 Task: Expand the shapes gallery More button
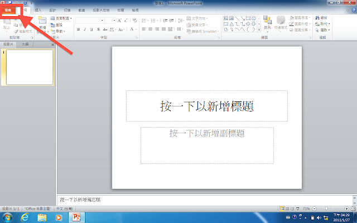pos(259,30)
